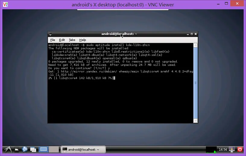Click the 'Do you want to continue?' line
The image size is (246, 156).
tap(79, 68)
